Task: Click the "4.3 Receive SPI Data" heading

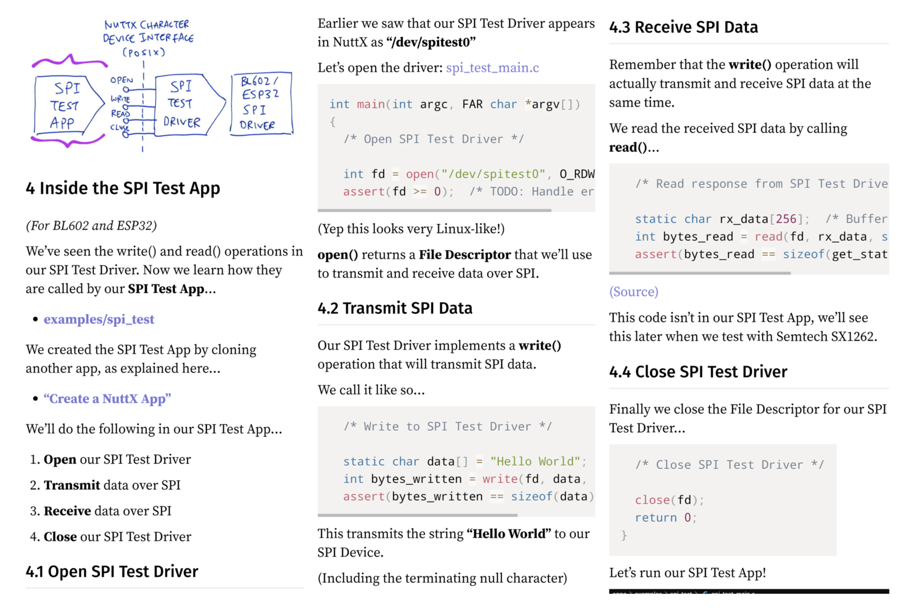Action: (683, 27)
